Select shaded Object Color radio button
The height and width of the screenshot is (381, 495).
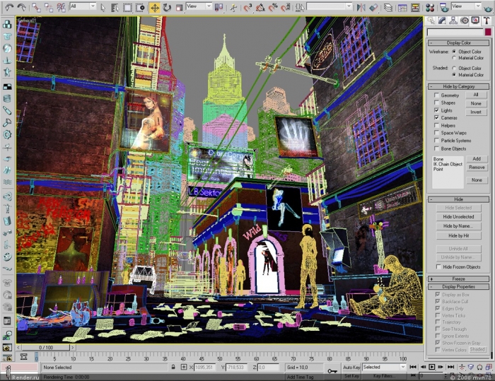click(x=454, y=68)
